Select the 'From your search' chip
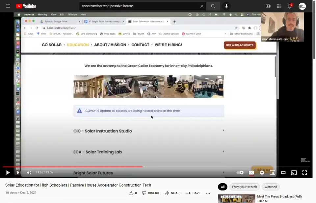 [244, 187]
